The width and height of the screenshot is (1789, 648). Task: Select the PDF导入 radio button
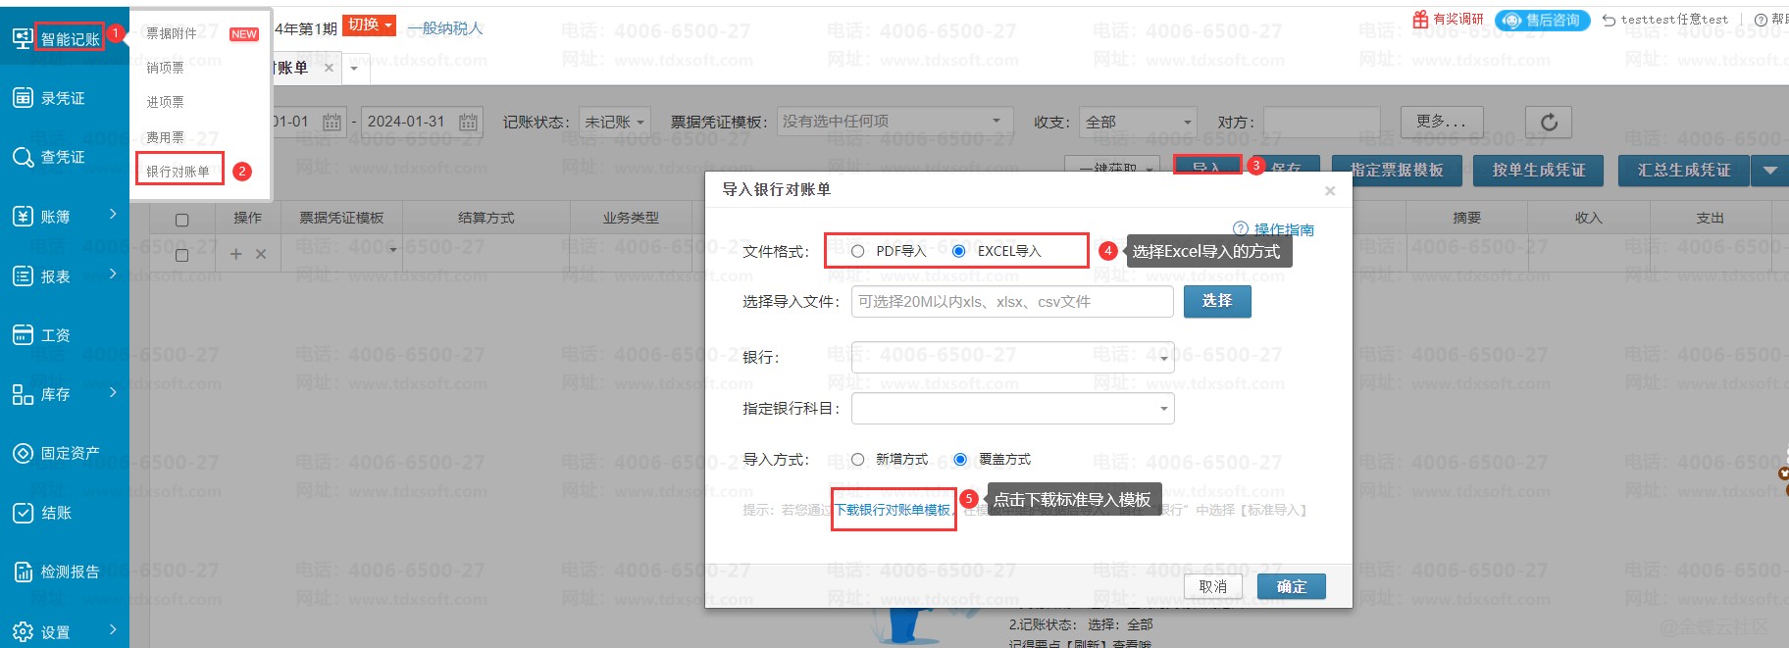click(x=858, y=252)
